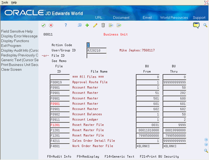
Task: Click the F4801 File ID field
Action: pyautogui.click(x=60, y=146)
